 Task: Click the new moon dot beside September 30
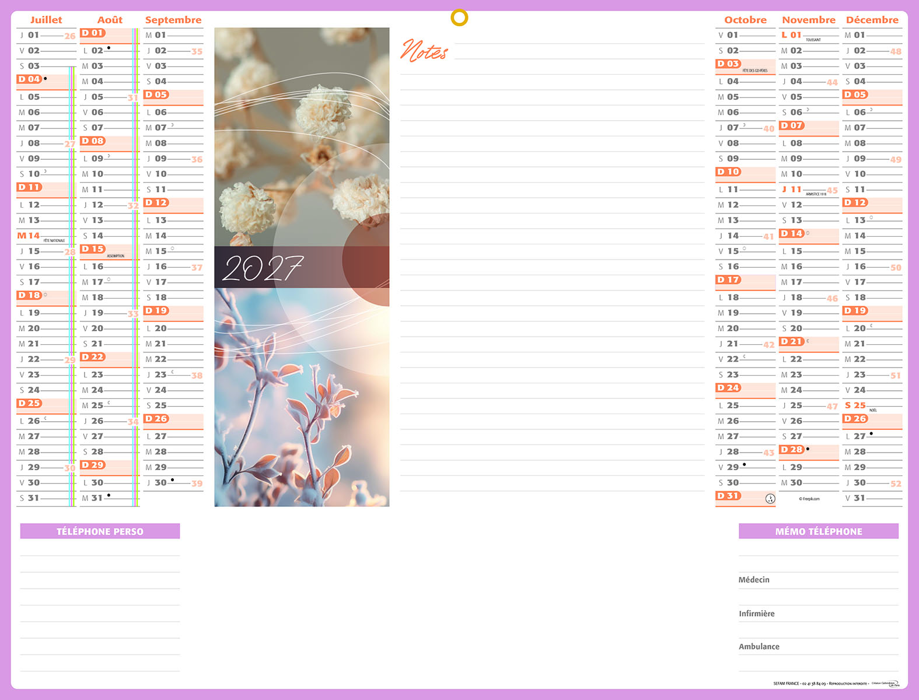click(x=172, y=480)
